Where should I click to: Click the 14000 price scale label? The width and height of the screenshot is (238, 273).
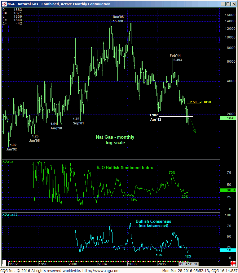(x=230, y=21)
